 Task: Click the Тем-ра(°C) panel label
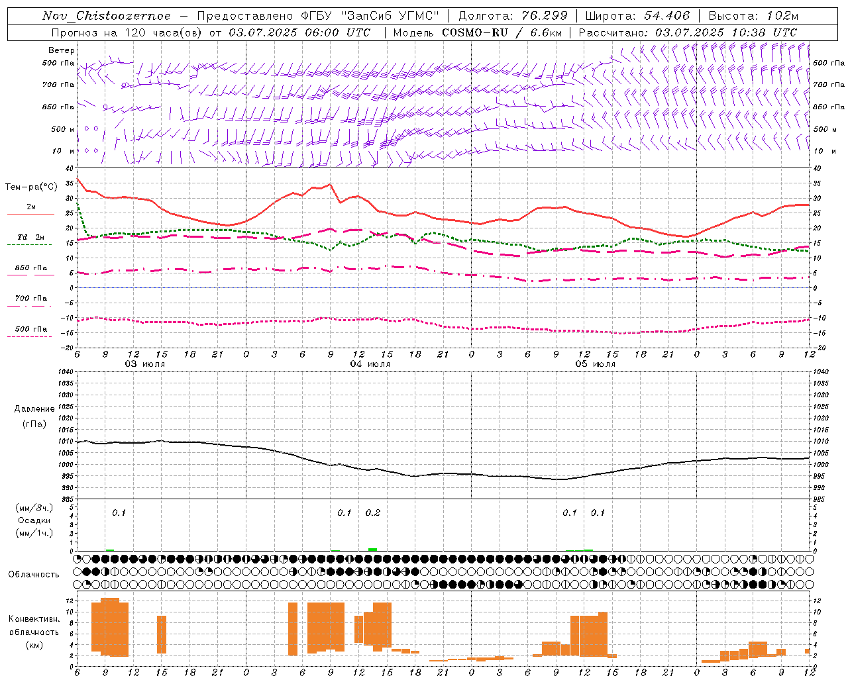(31, 187)
